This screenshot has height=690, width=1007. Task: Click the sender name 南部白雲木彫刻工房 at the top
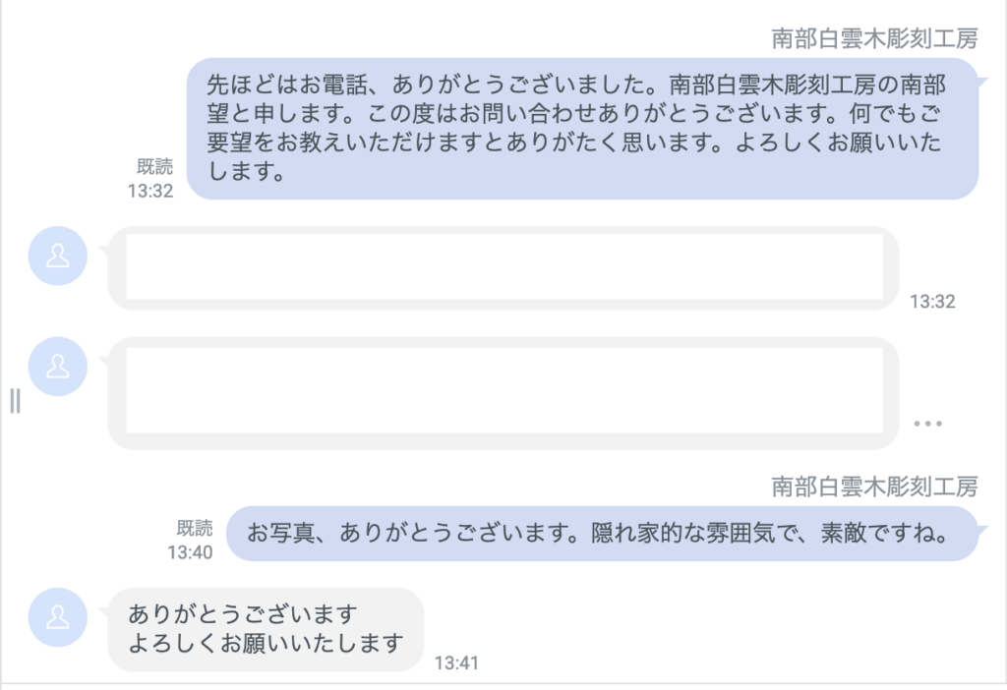874,38
